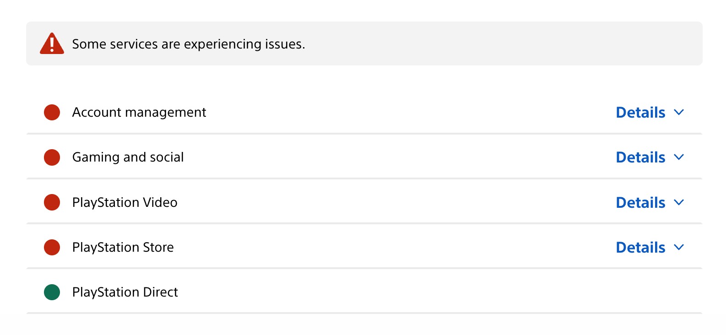Select the Account management service label
The width and height of the screenshot is (726, 335).
click(139, 112)
